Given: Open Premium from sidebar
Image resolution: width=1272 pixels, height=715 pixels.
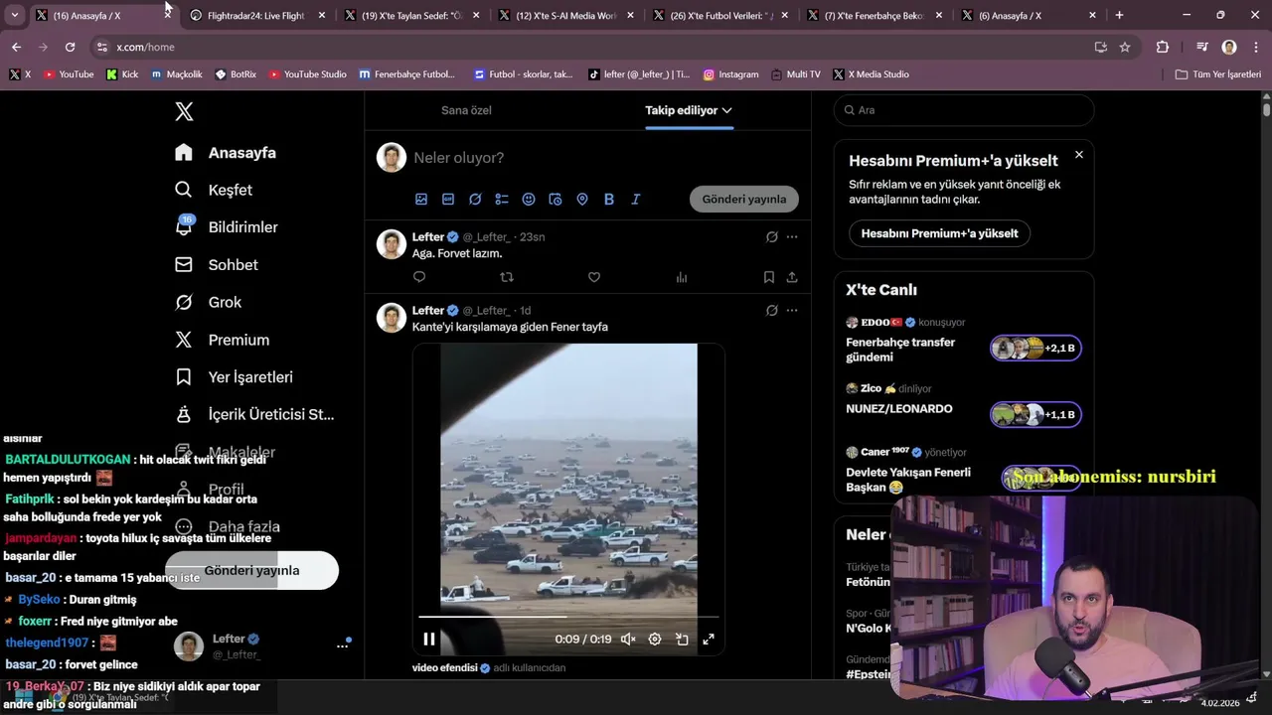Looking at the screenshot, I should pyautogui.click(x=222, y=340).
